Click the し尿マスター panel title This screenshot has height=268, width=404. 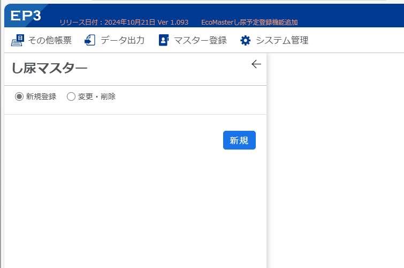point(50,68)
